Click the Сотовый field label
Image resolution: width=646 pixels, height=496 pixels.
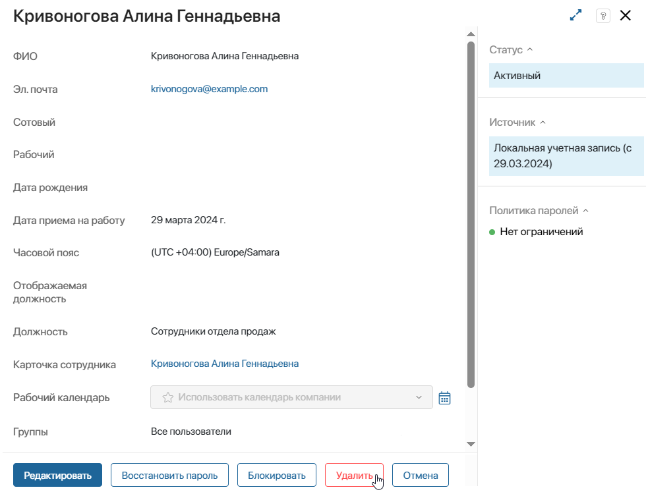34,123
